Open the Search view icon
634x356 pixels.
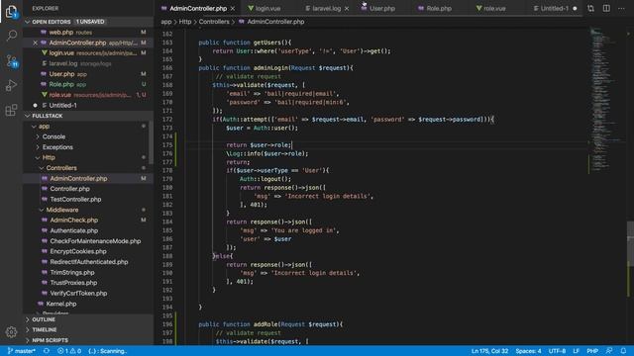(11, 36)
